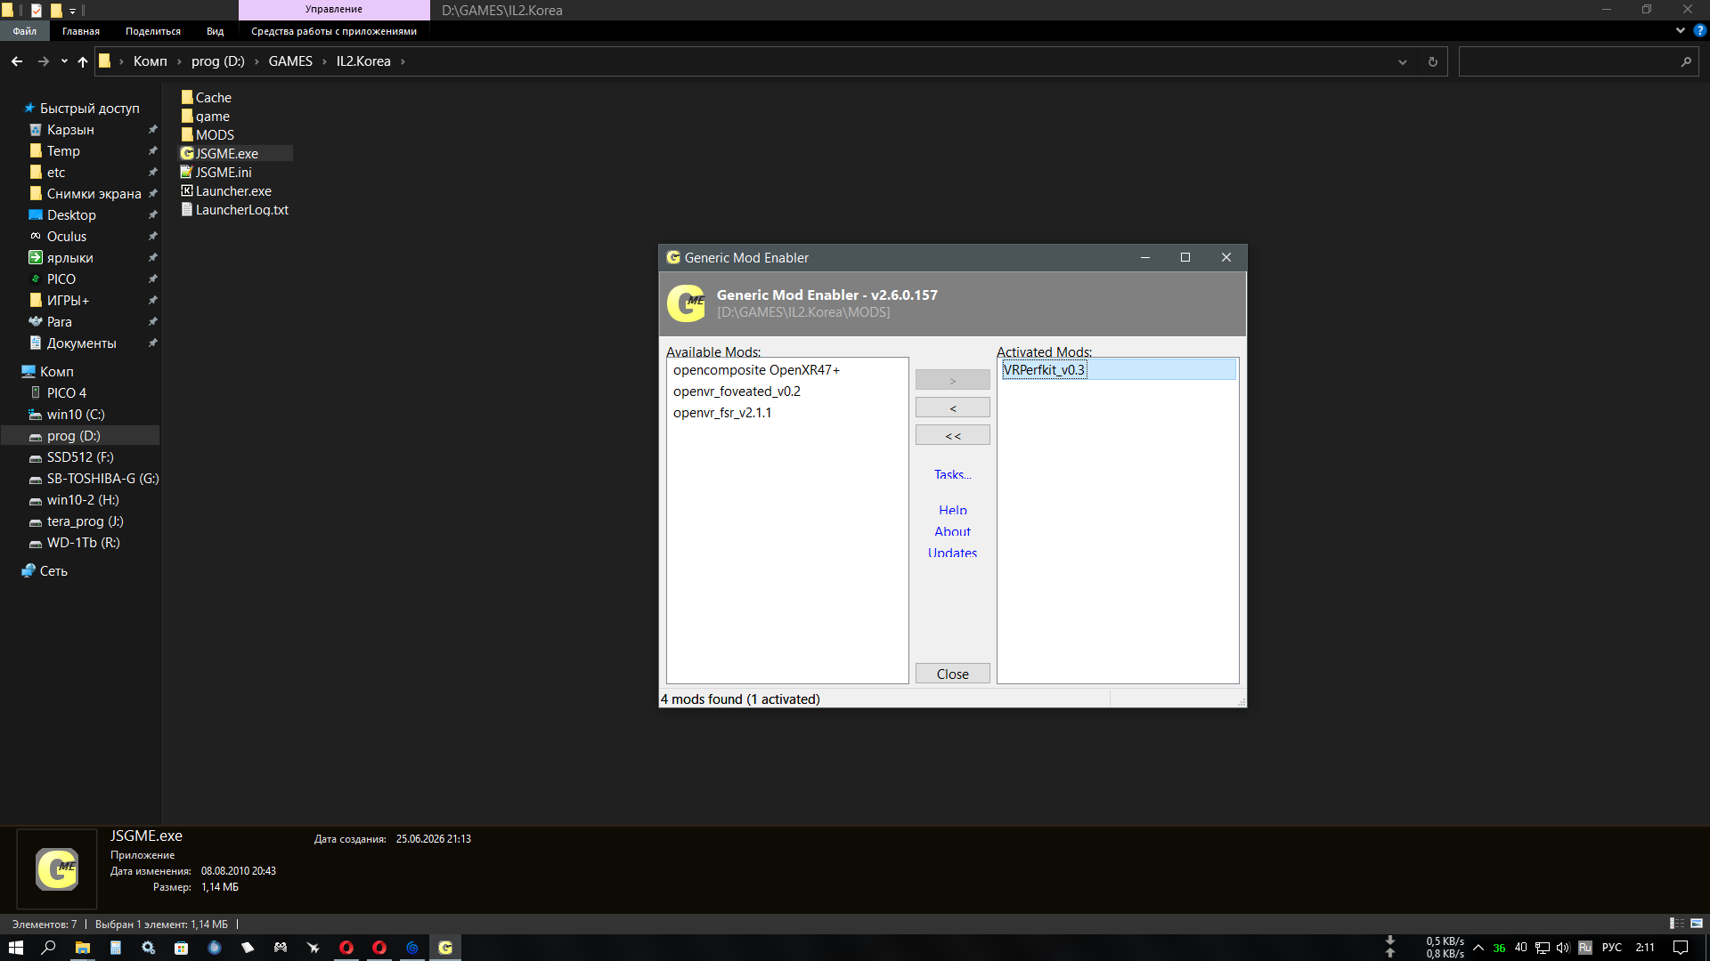
Task: Open the notification center icon
Action: pos(1681,948)
